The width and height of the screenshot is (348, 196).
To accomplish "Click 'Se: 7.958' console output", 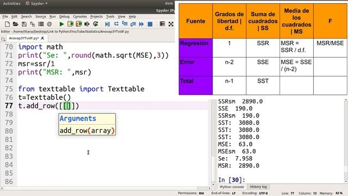I will coord(235,158).
